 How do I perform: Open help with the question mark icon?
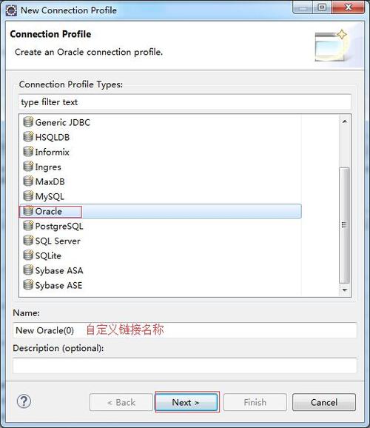click(24, 401)
